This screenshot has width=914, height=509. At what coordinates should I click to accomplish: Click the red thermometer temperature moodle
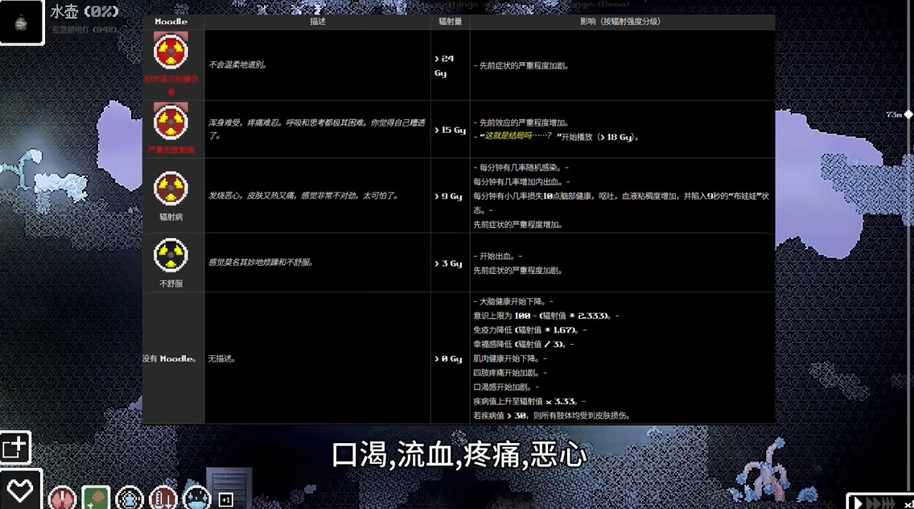[x=163, y=498]
